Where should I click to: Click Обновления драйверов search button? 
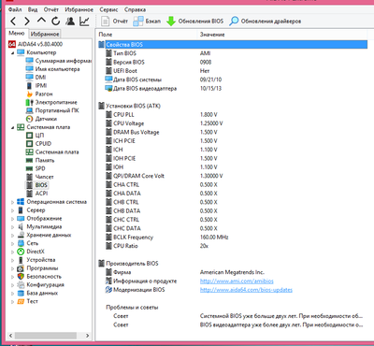pos(266,22)
